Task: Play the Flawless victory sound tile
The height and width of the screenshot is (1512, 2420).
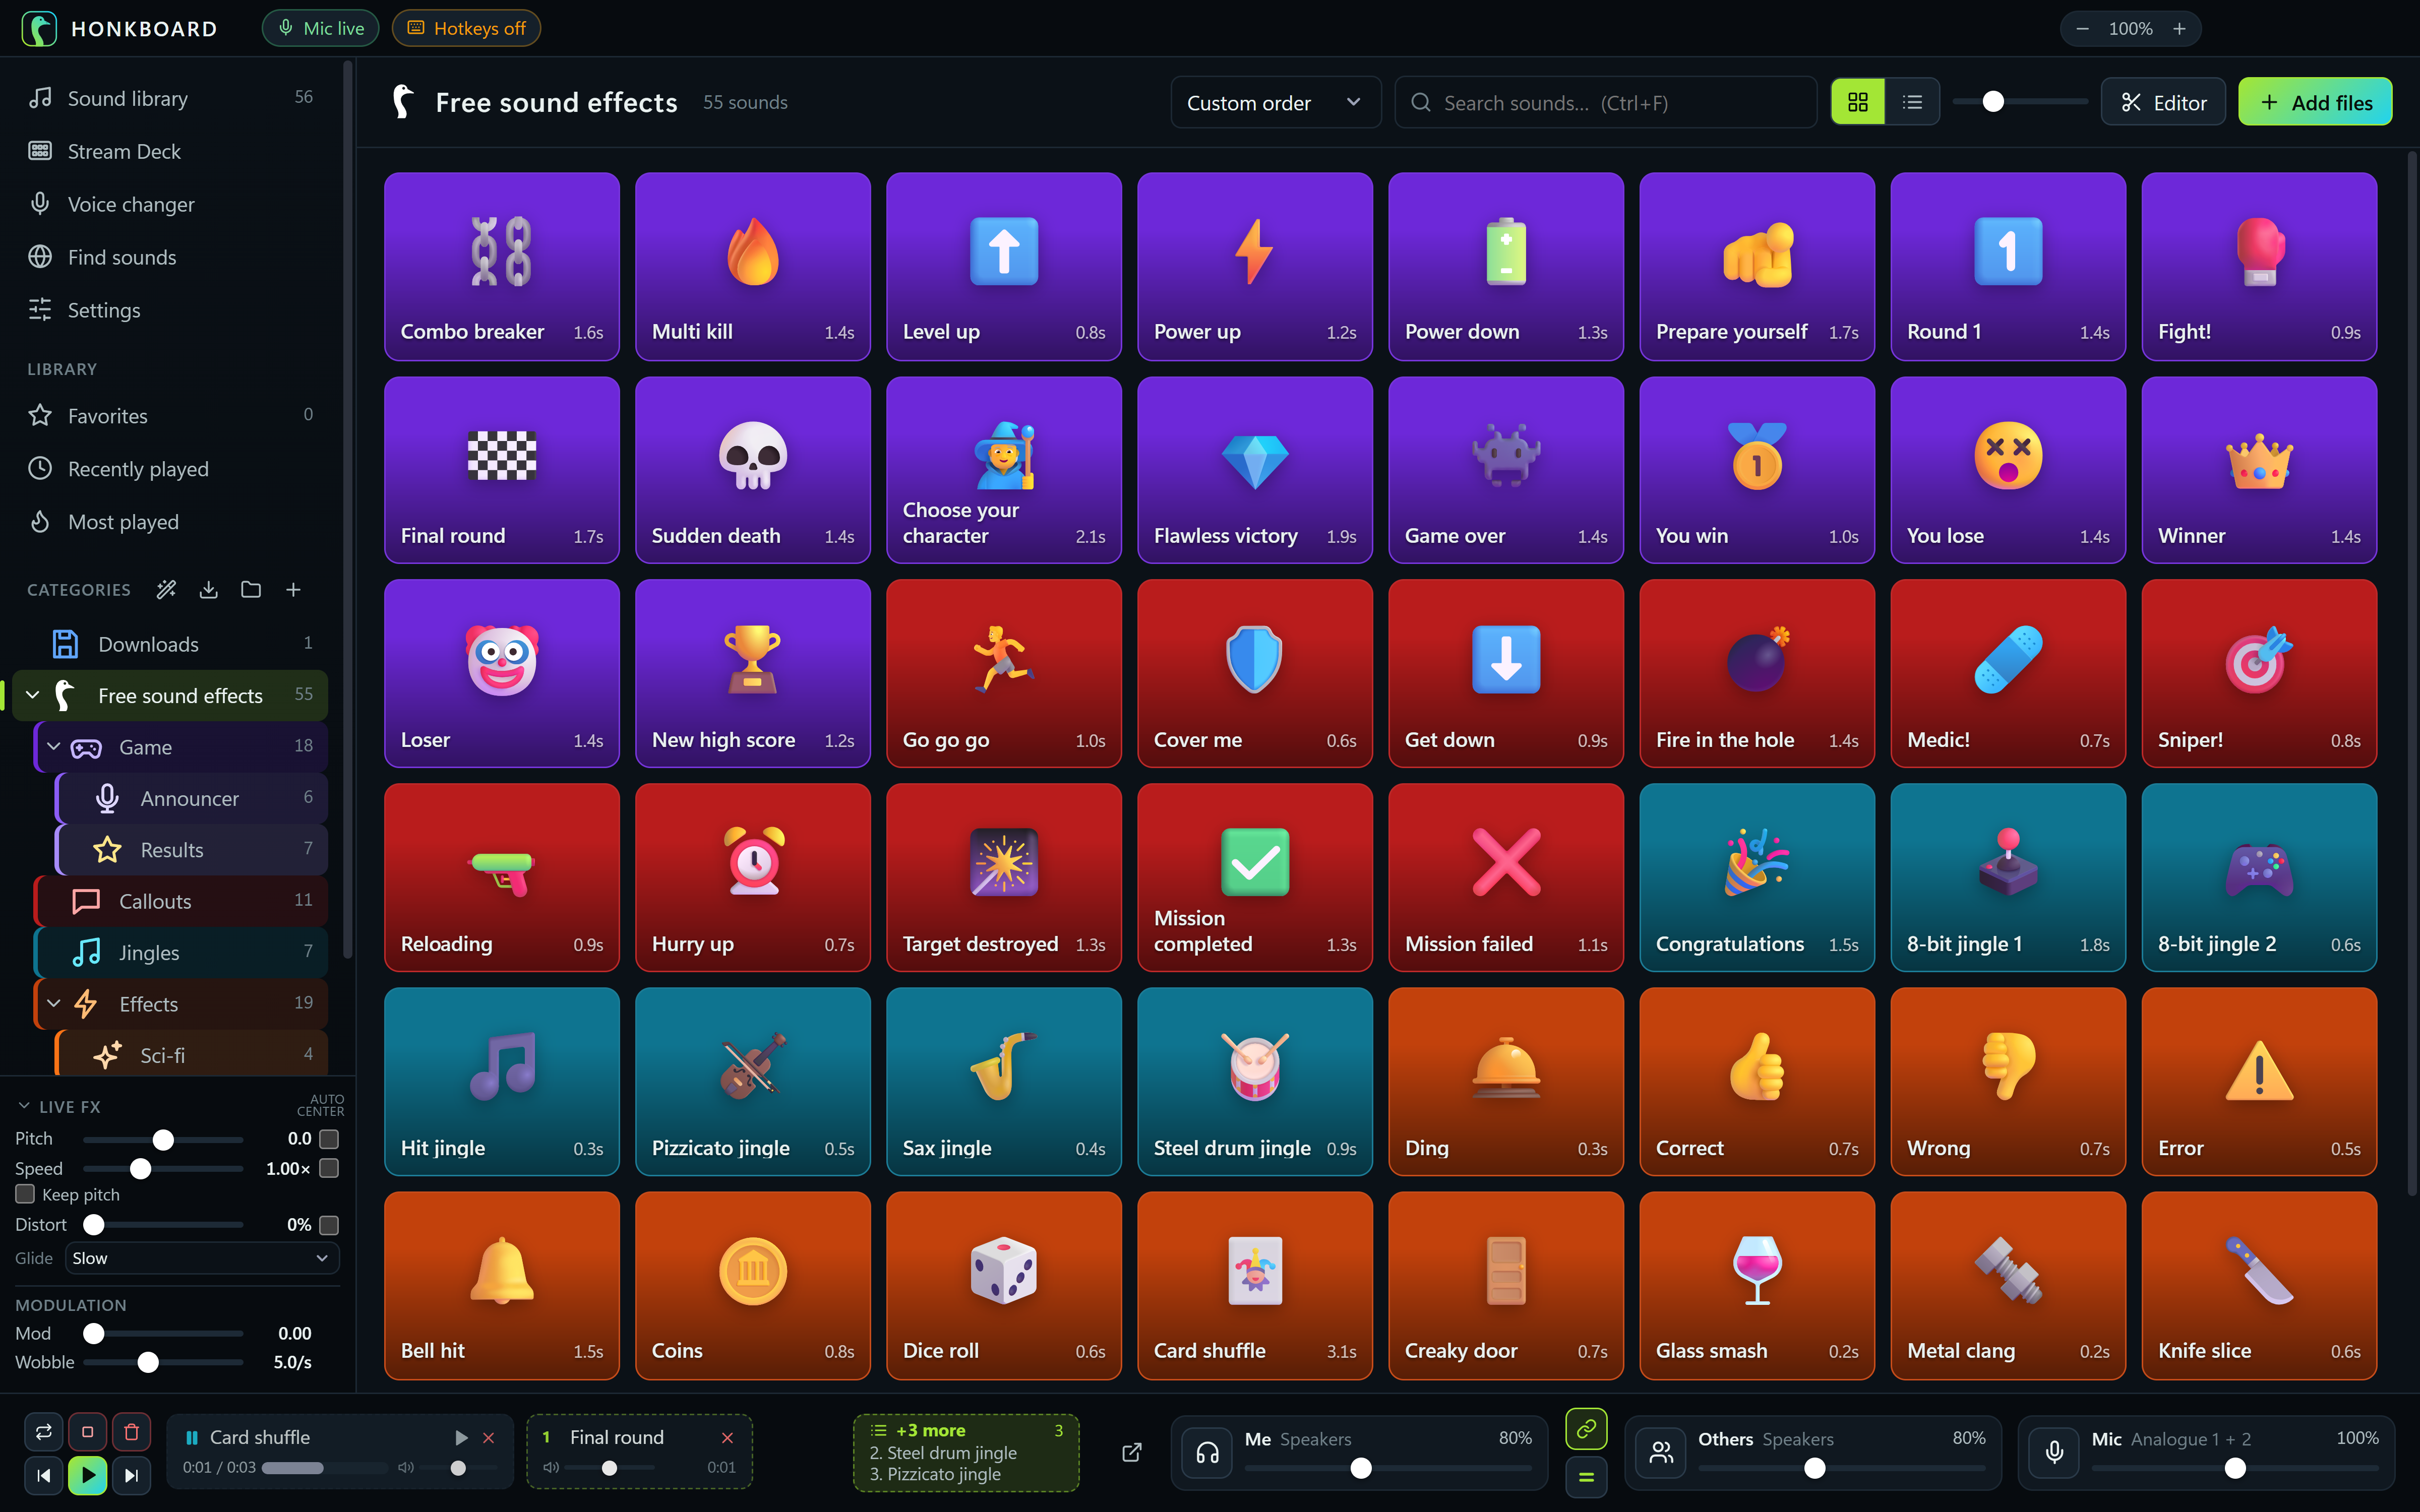Action: (x=1254, y=470)
